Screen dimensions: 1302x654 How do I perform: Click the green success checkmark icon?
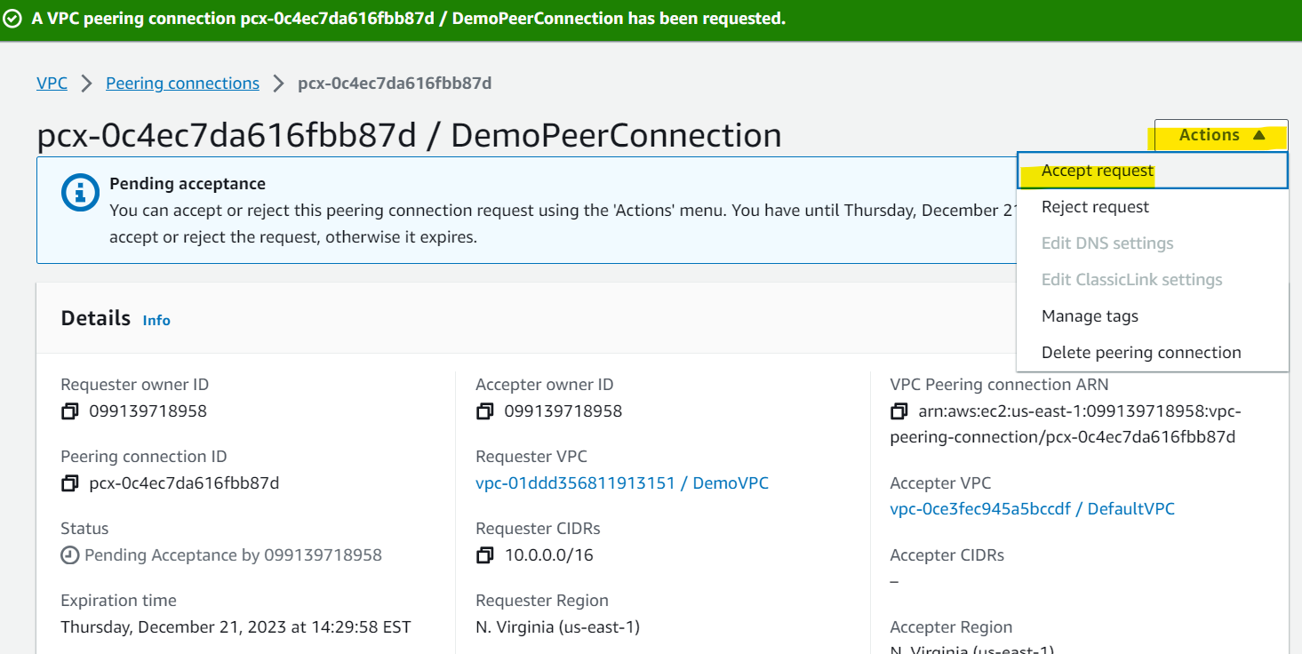12,19
